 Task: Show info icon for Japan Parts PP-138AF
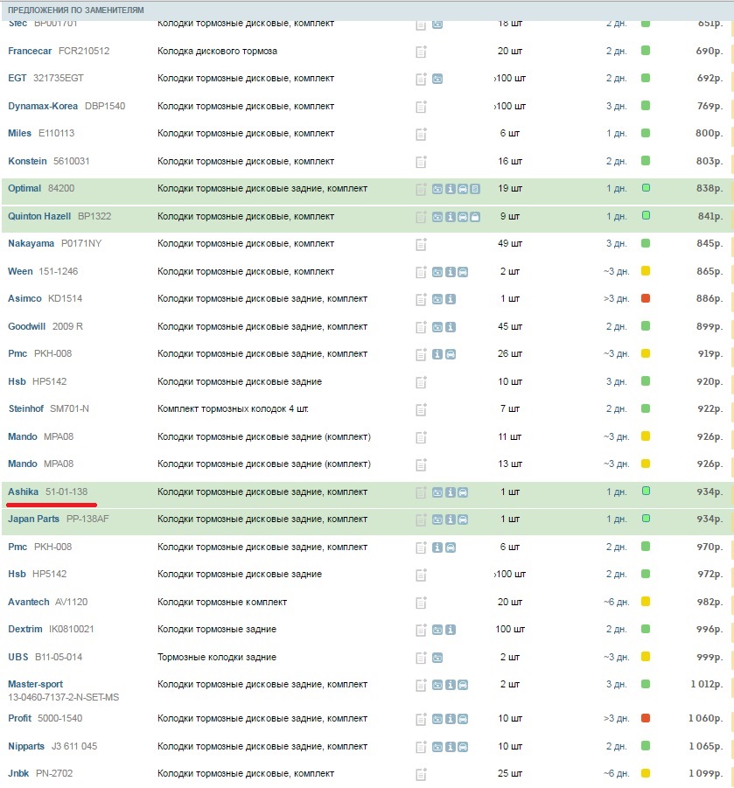451,520
